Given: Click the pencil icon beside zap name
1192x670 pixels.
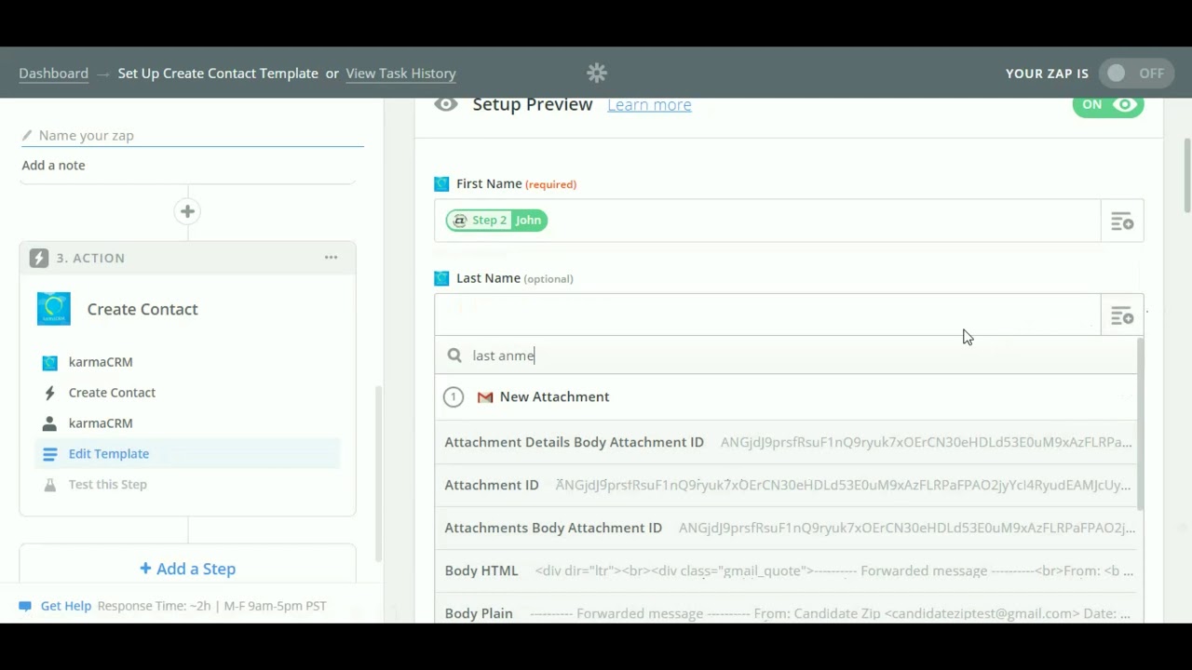Looking at the screenshot, I should (27, 135).
